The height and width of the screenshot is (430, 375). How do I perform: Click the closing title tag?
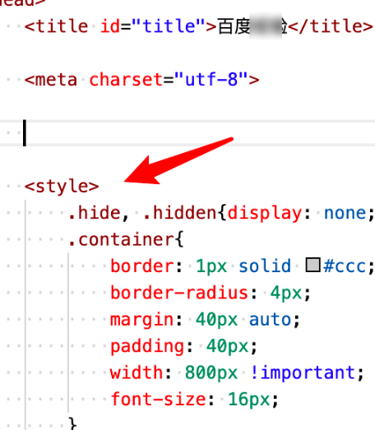[331, 26]
